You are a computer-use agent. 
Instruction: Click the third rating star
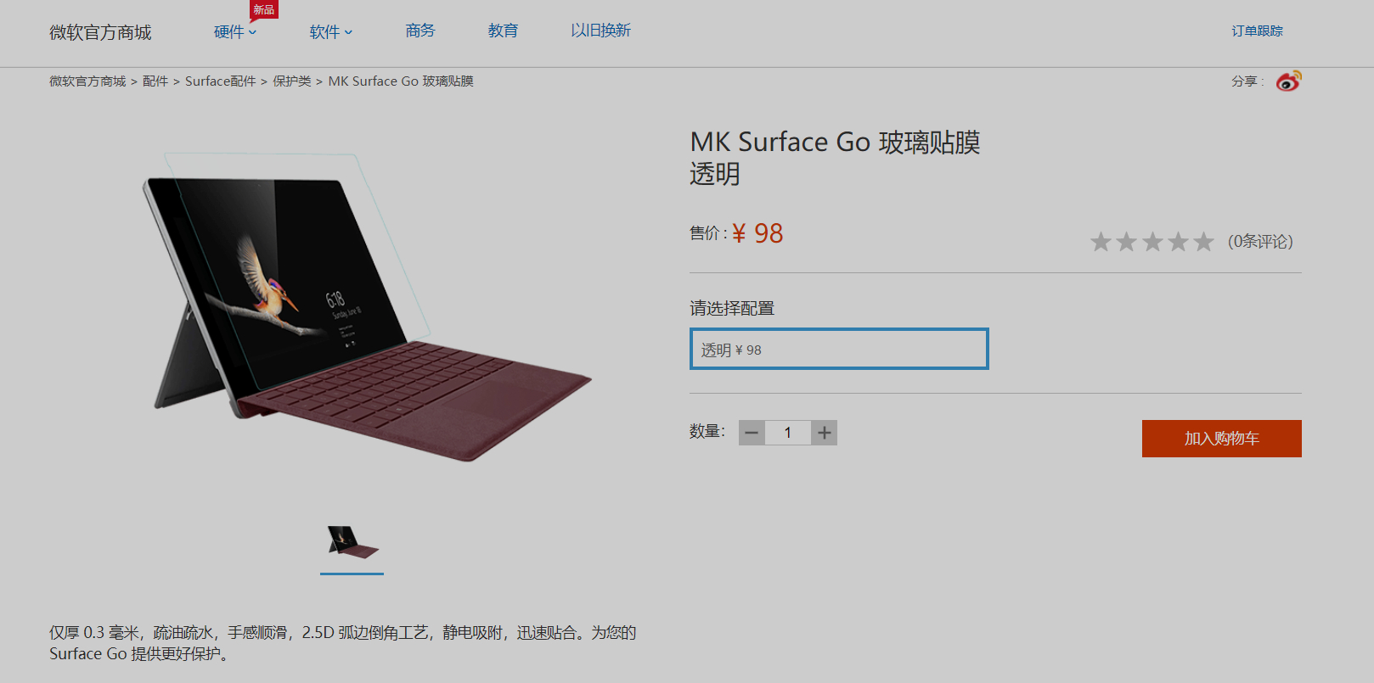click(x=1152, y=242)
